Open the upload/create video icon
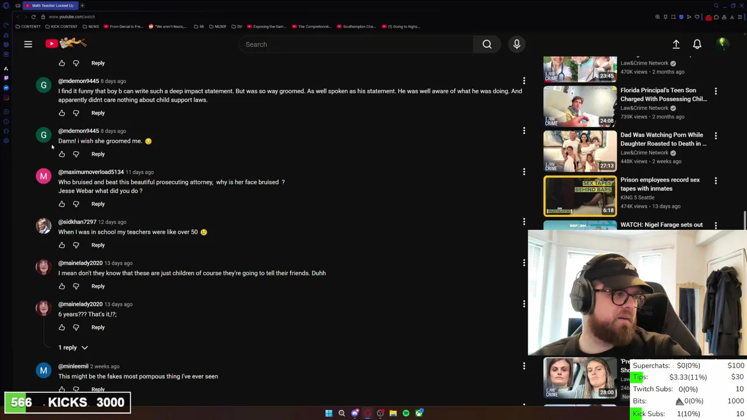 tap(676, 44)
